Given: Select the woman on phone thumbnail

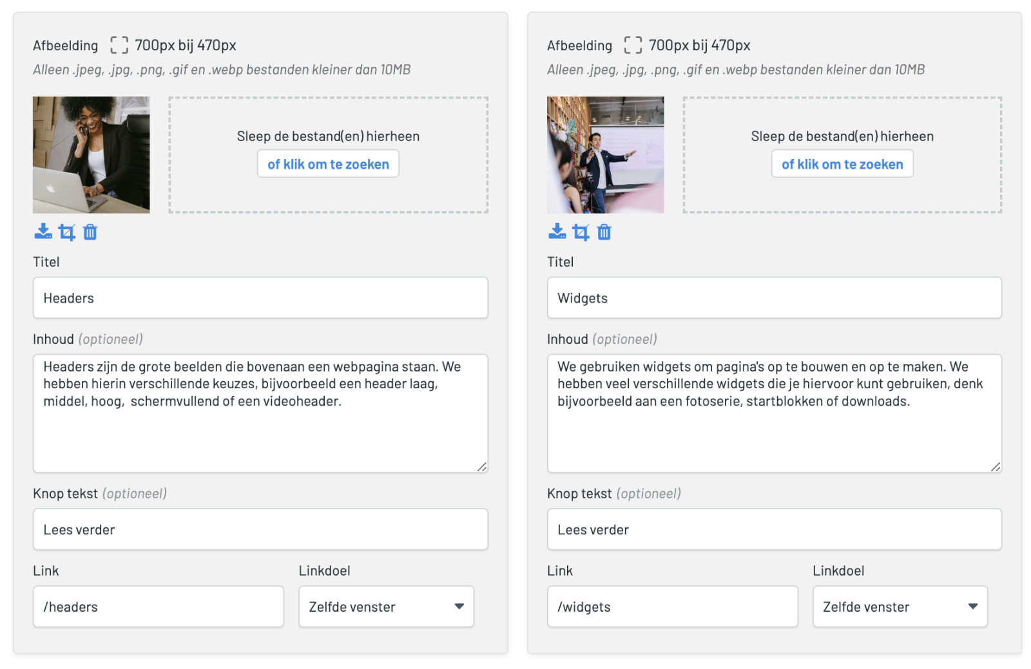Looking at the screenshot, I should pos(92,155).
